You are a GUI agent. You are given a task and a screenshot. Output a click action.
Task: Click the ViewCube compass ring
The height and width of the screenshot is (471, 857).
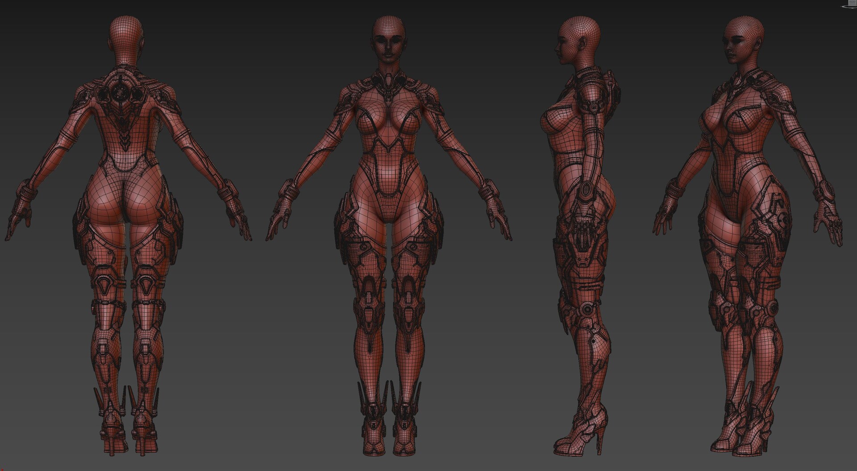click(848, 8)
